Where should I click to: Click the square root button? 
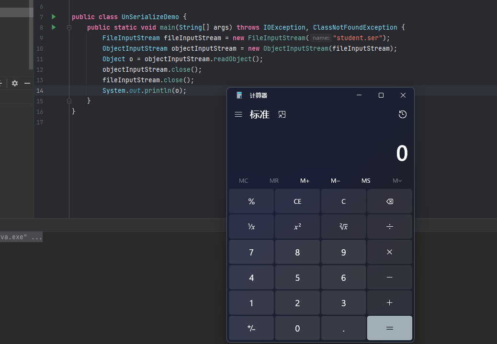[x=343, y=227]
